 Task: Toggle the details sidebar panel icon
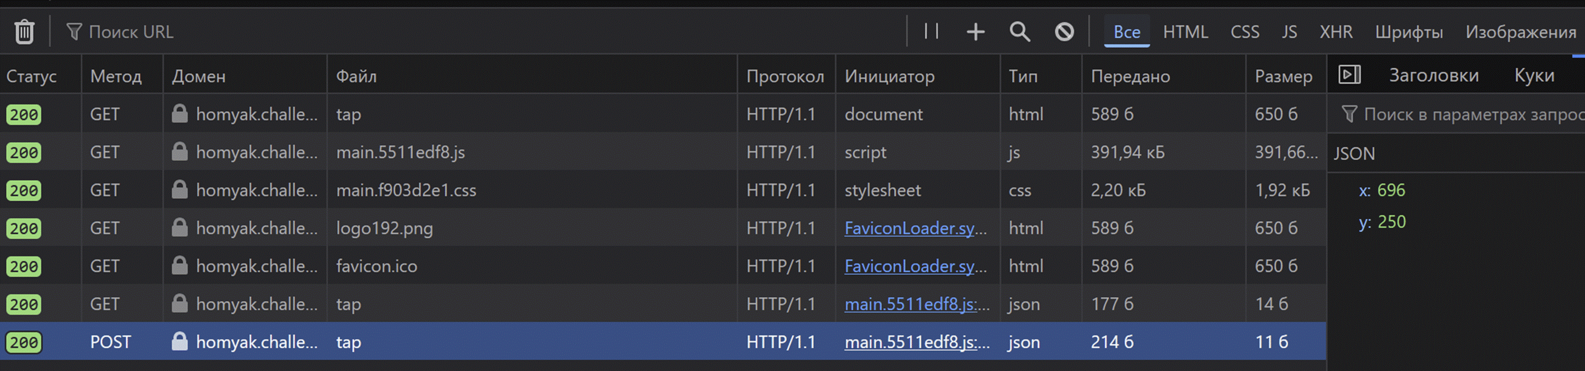pyautogui.click(x=1348, y=75)
